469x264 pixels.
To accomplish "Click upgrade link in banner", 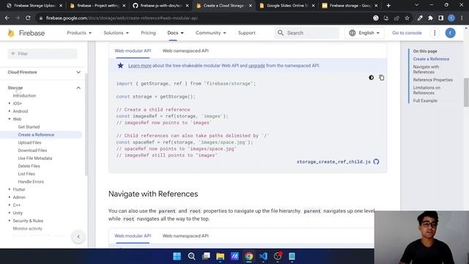I will click(x=256, y=65).
